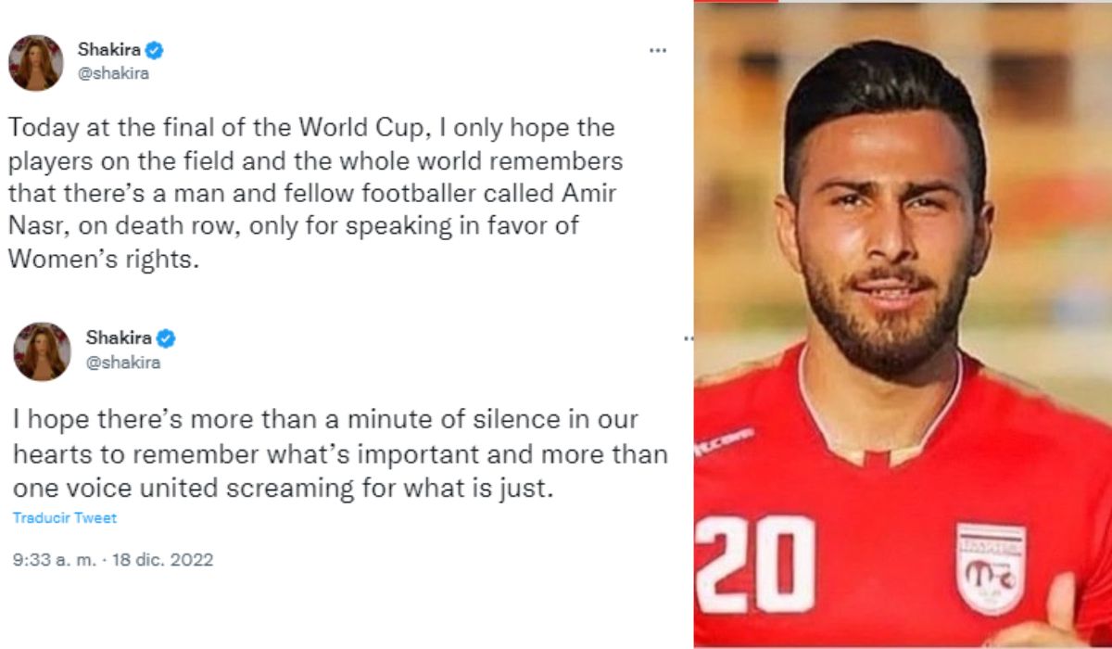Expand the more options dots on the second tweet
1112x649 pixels.
688,338
